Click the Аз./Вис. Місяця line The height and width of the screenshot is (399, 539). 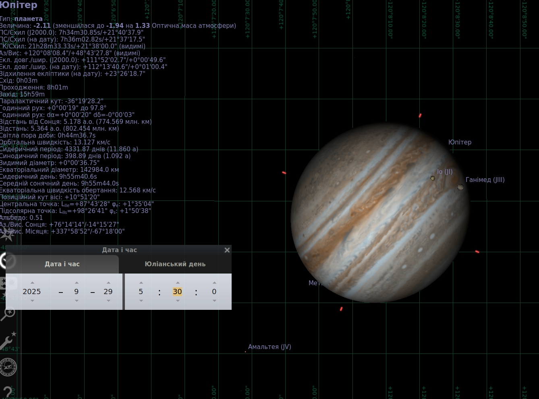click(62, 232)
